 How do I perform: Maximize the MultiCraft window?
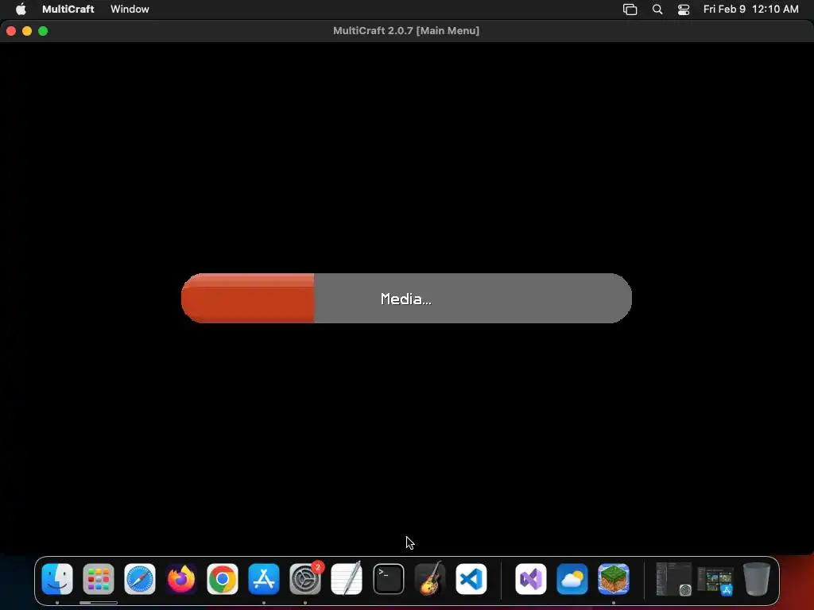(x=43, y=31)
